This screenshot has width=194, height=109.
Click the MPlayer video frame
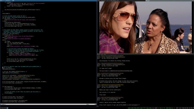(145, 27)
